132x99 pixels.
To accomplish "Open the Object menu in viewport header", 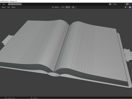I will (13, 7).
